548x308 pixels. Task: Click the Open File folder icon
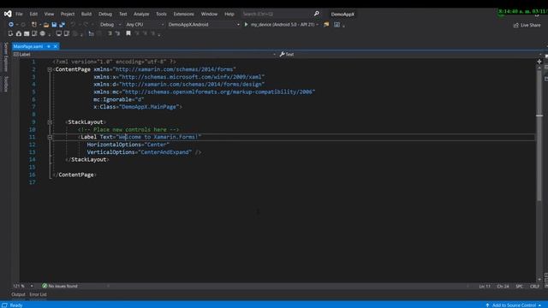click(x=46, y=25)
